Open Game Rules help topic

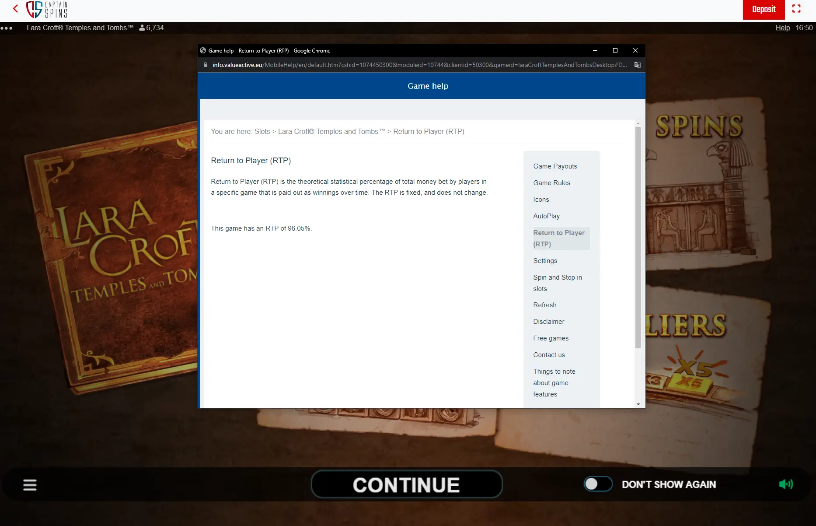pyautogui.click(x=551, y=183)
